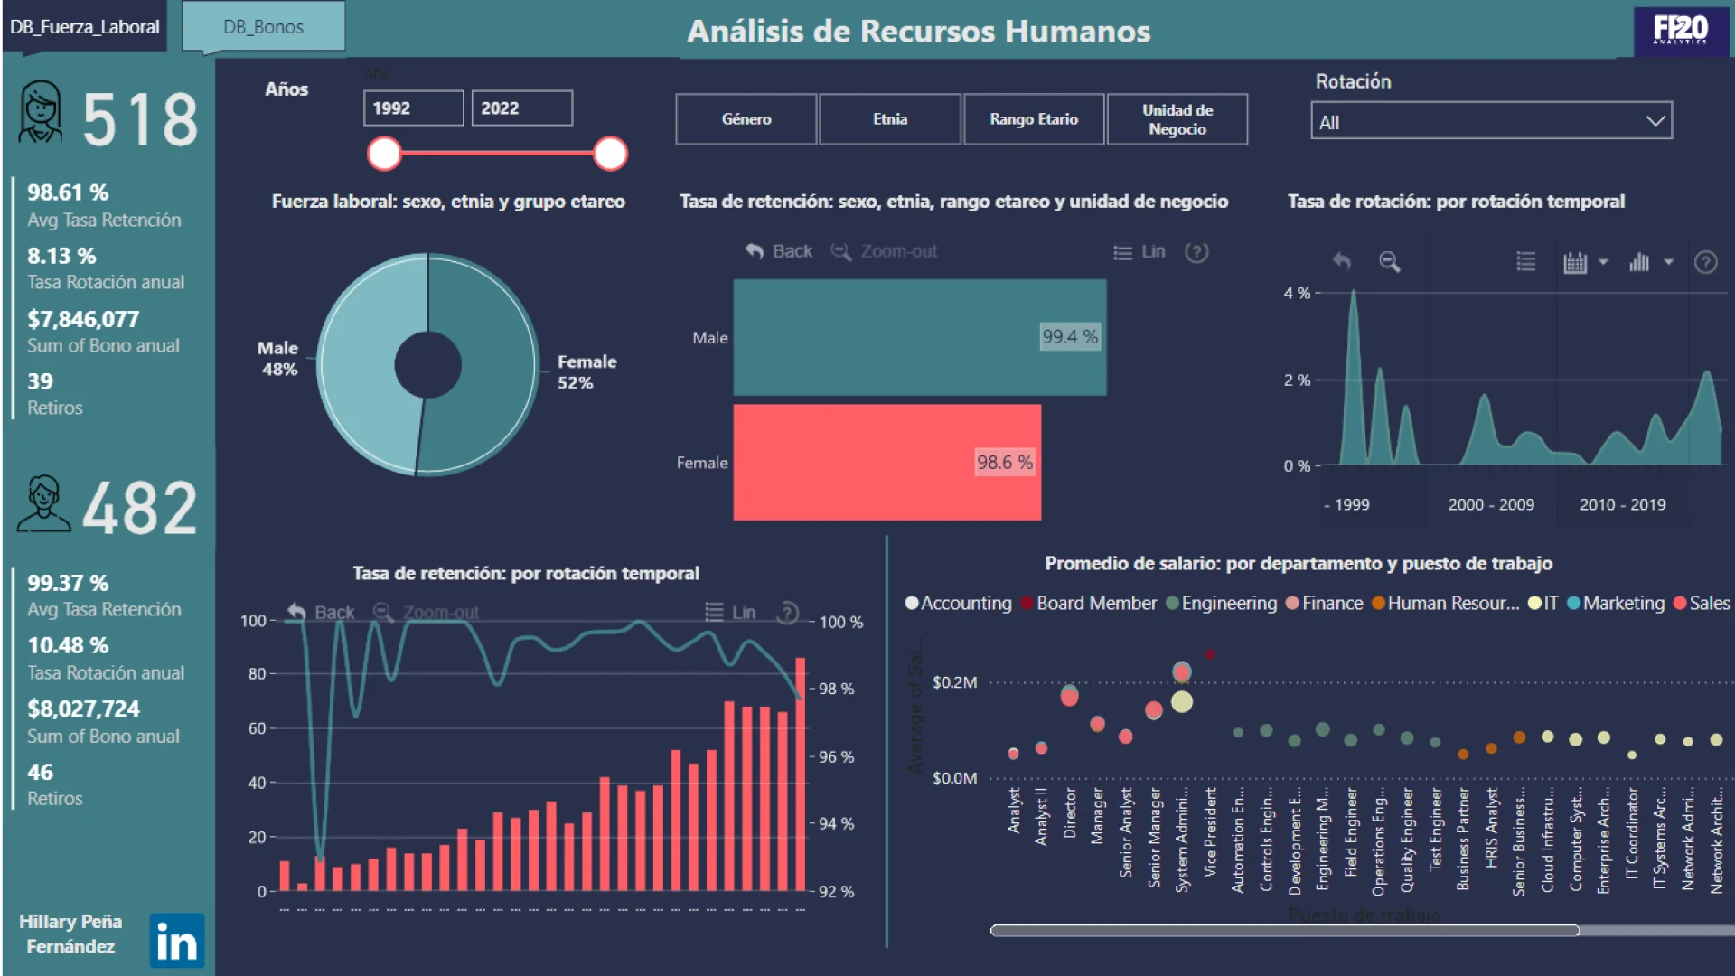Open help icon in retention por rotación temporal chart

pyautogui.click(x=788, y=612)
